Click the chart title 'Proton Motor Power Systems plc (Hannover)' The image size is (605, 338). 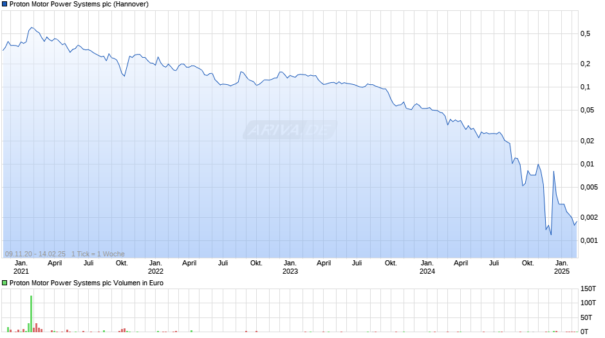point(79,4)
